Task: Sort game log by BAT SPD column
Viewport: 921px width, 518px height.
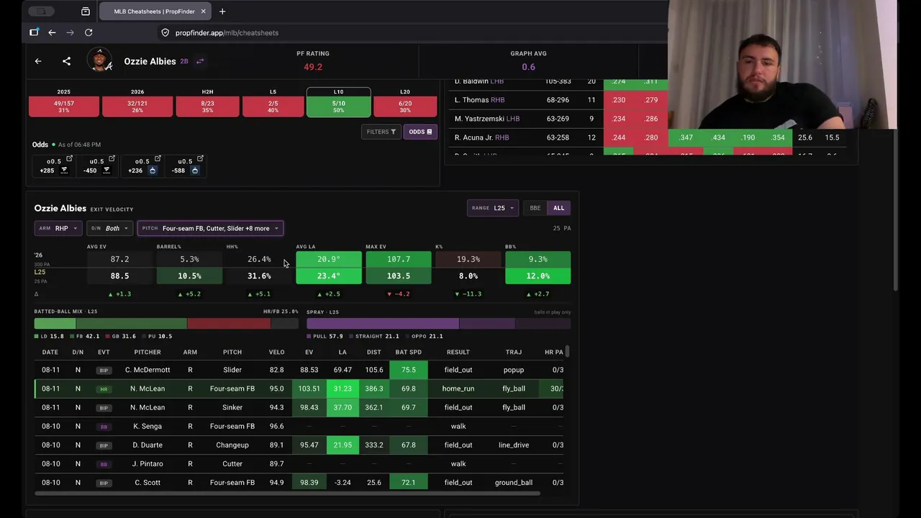Action: click(409, 352)
